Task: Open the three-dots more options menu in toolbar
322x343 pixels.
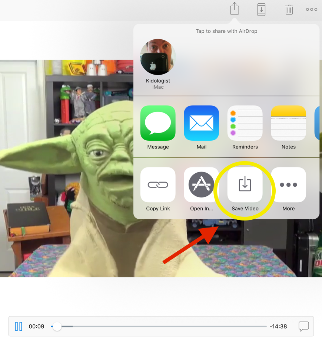Action: pos(312,9)
